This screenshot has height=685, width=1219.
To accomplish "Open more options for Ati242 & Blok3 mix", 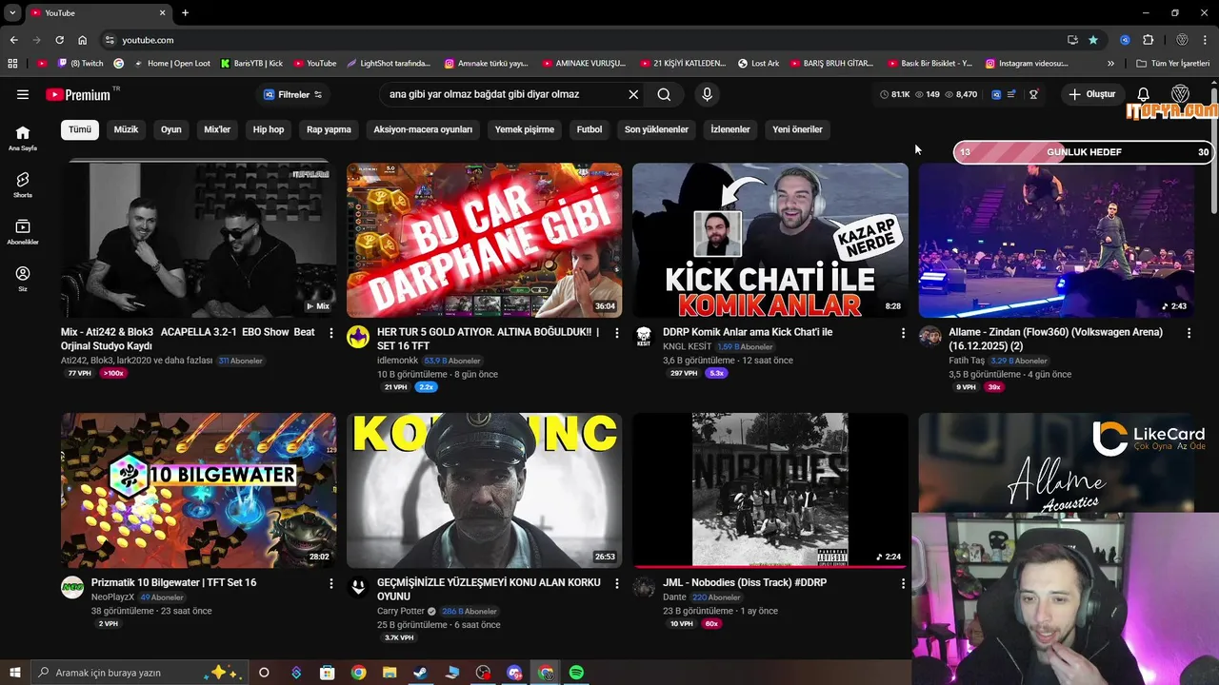I will [331, 333].
